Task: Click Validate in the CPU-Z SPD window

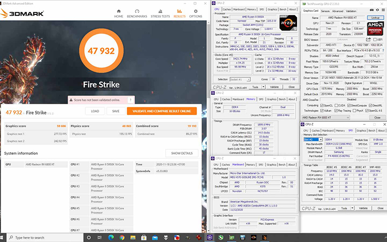Action: coord(363,208)
